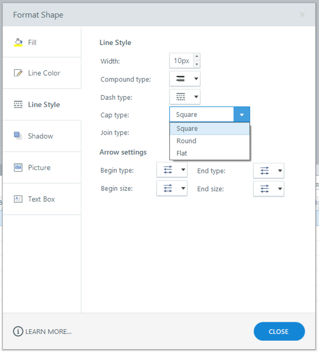Decrease line width with down arrow
Screen dimensions: 319x352
197,64
